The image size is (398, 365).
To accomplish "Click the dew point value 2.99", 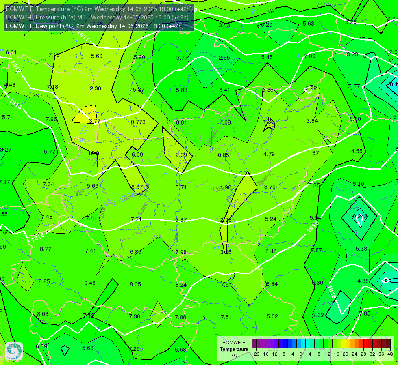I will pos(181,155).
